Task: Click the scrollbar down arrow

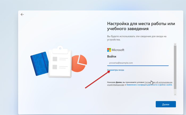Action: (175, 94)
